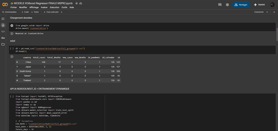Add a new Code cell
278x131 pixels.
click(x=25, y=12)
